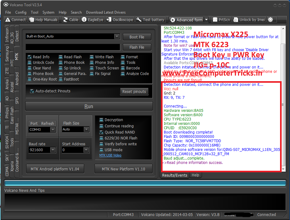290x220 pixels.
Task: Click the settings gear icon after Unlock by Imei
Action: [271, 20]
